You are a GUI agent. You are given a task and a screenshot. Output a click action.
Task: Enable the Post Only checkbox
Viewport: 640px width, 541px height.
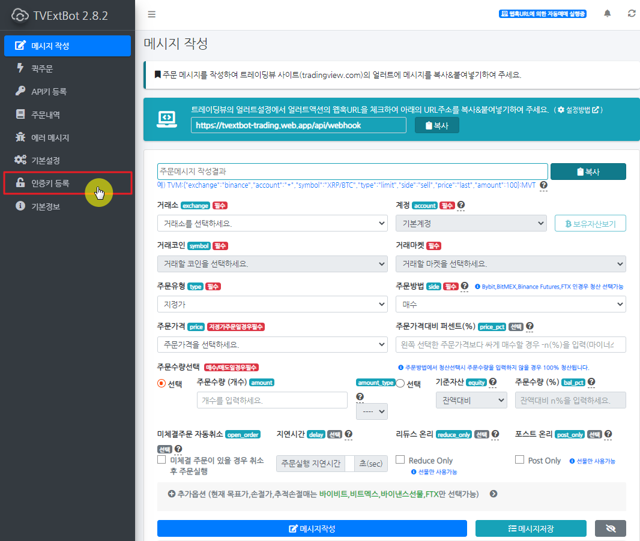(x=519, y=459)
